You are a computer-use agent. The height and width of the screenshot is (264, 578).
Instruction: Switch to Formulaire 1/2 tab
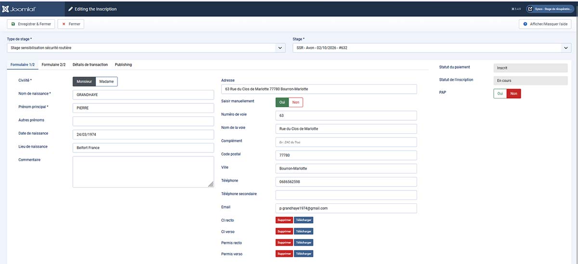click(x=23, y=64)
